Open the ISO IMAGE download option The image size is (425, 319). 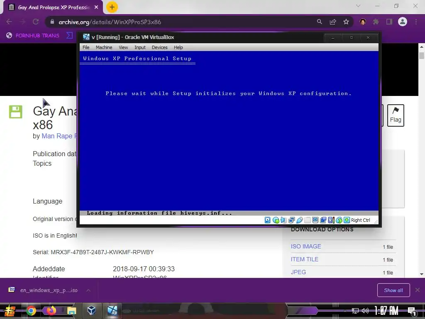306,246
